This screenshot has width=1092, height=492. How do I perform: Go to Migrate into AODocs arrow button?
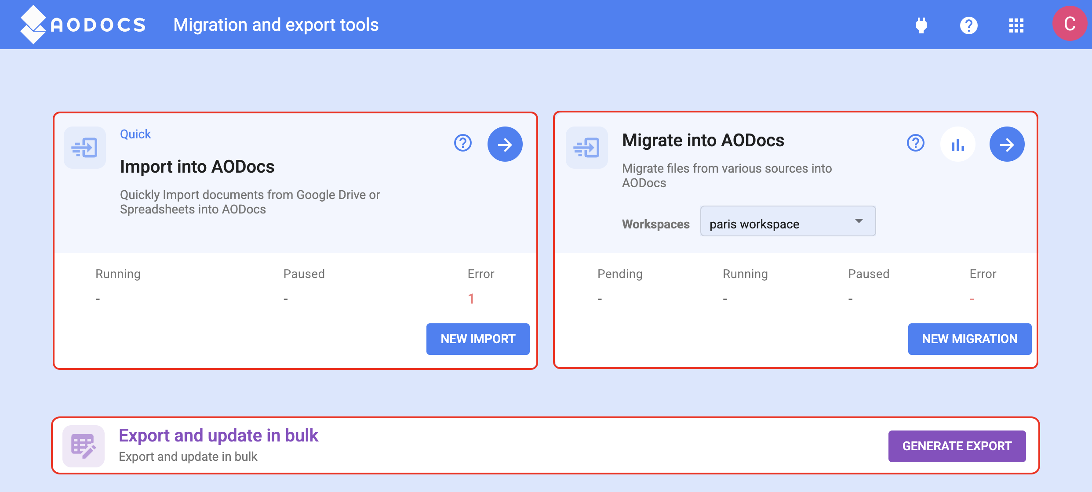pyautogui.click(x=1007, y=144)
